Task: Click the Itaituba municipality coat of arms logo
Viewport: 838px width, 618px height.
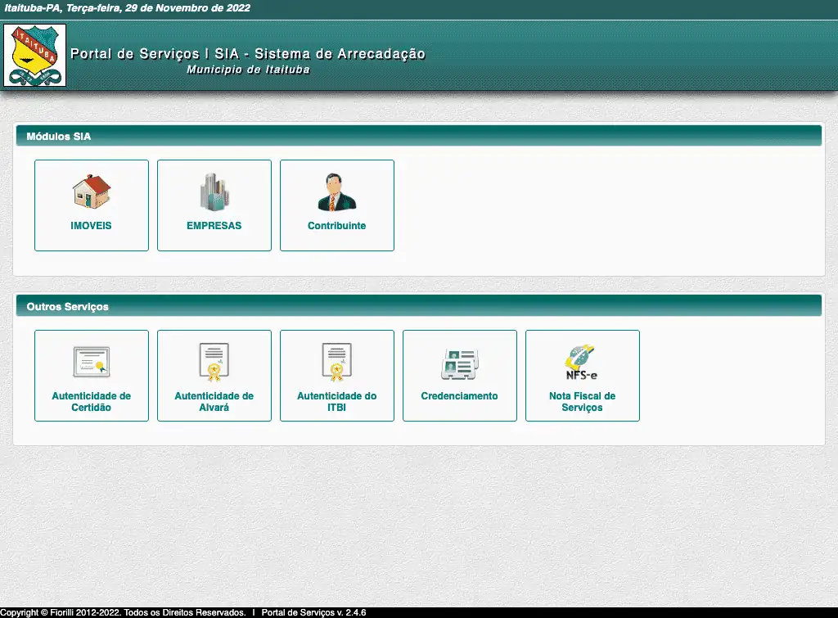Action: pyautogui.click(x=34, y=55)
